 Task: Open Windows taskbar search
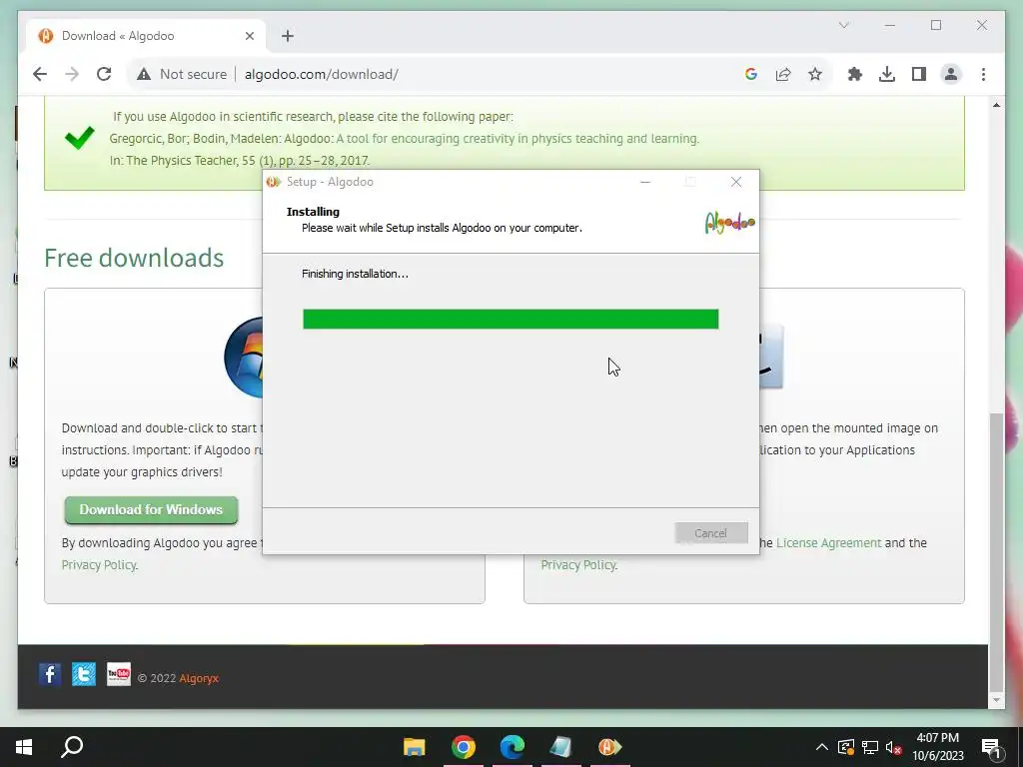coord(72,747)
